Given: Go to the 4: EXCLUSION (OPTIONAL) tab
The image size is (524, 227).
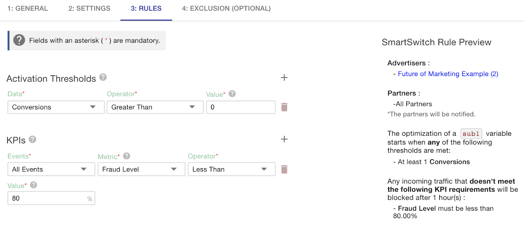Looking at the screenshot, I should tap(226, 8).
